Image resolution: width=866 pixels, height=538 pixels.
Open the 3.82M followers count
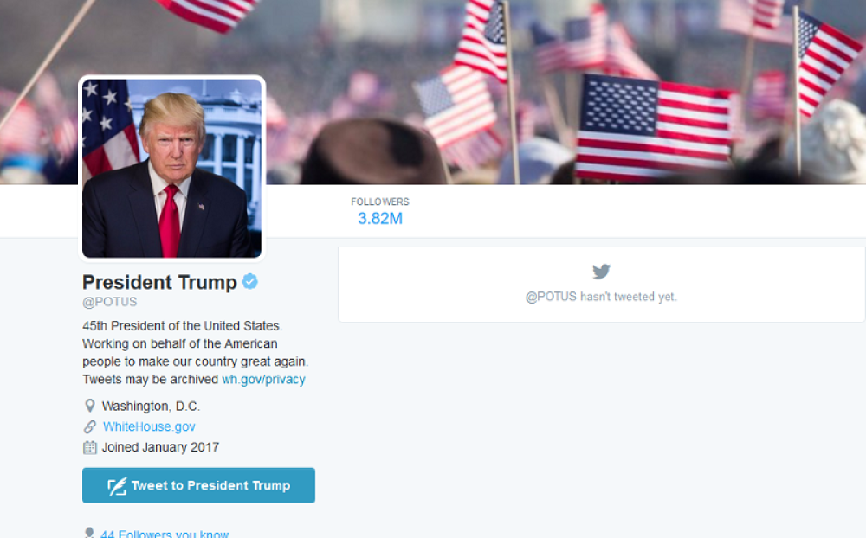[x=380, y=219]
